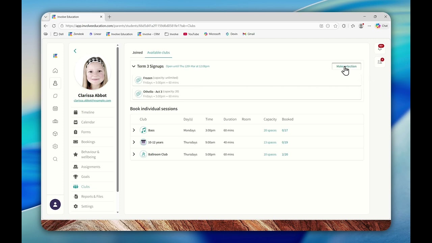Click the Bass club music note icon
The height and width of the screenshot is (243, 432).
(143, 130)
